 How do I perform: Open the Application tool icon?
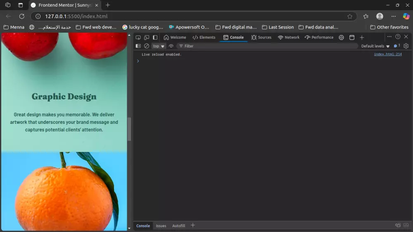click(x=352, y=38)
